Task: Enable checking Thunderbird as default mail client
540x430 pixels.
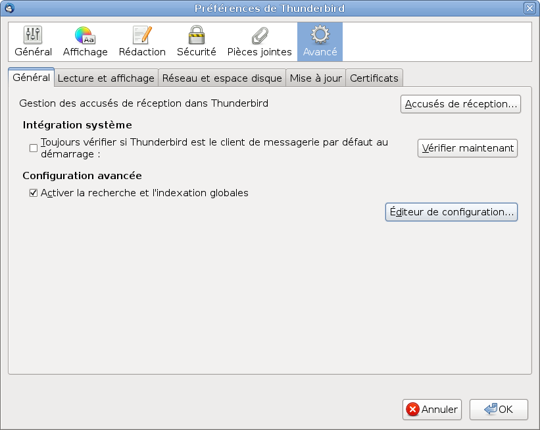Action: (34, 148)
